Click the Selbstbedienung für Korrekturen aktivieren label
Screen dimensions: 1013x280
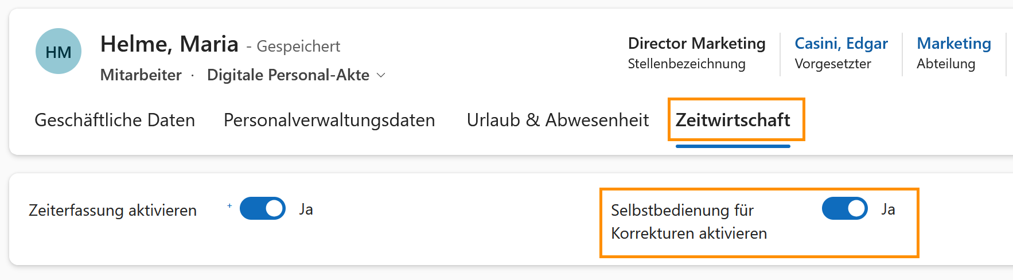[688, 221]
